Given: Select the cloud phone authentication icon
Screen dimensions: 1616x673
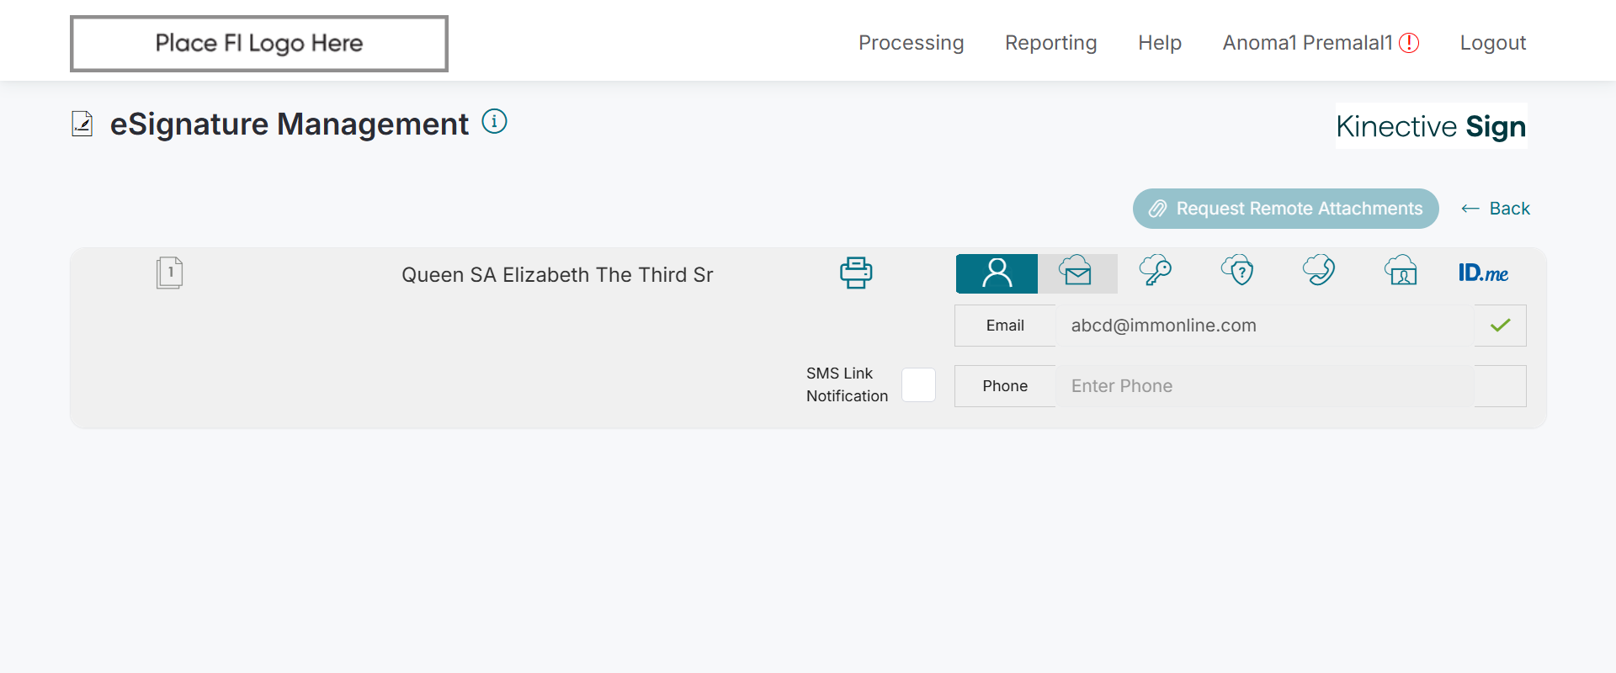Looking at the screenshot, I should [x=1319, y=272].
